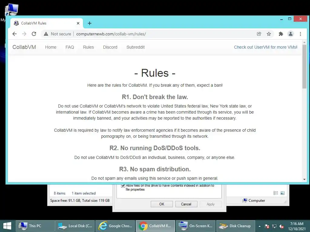Click the Not secure warning icon
This screenshot has width=310, height=232.
point(46,34)
